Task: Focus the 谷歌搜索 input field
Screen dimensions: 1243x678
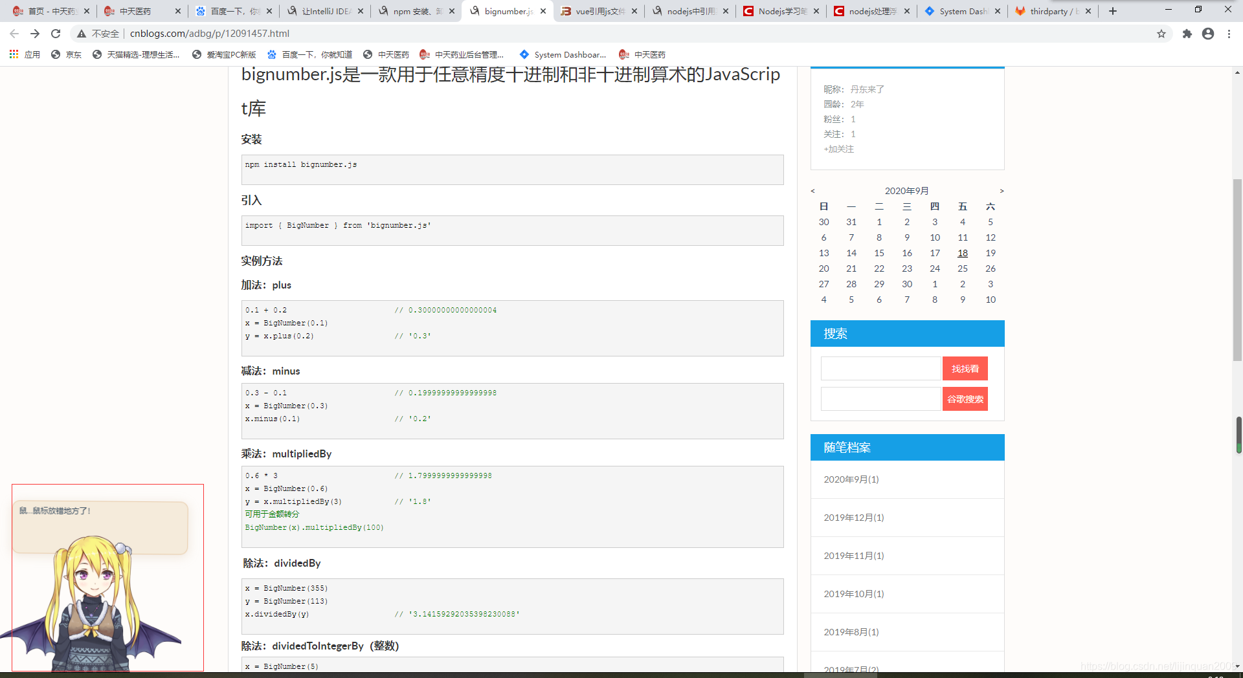Action: (880, 399)
